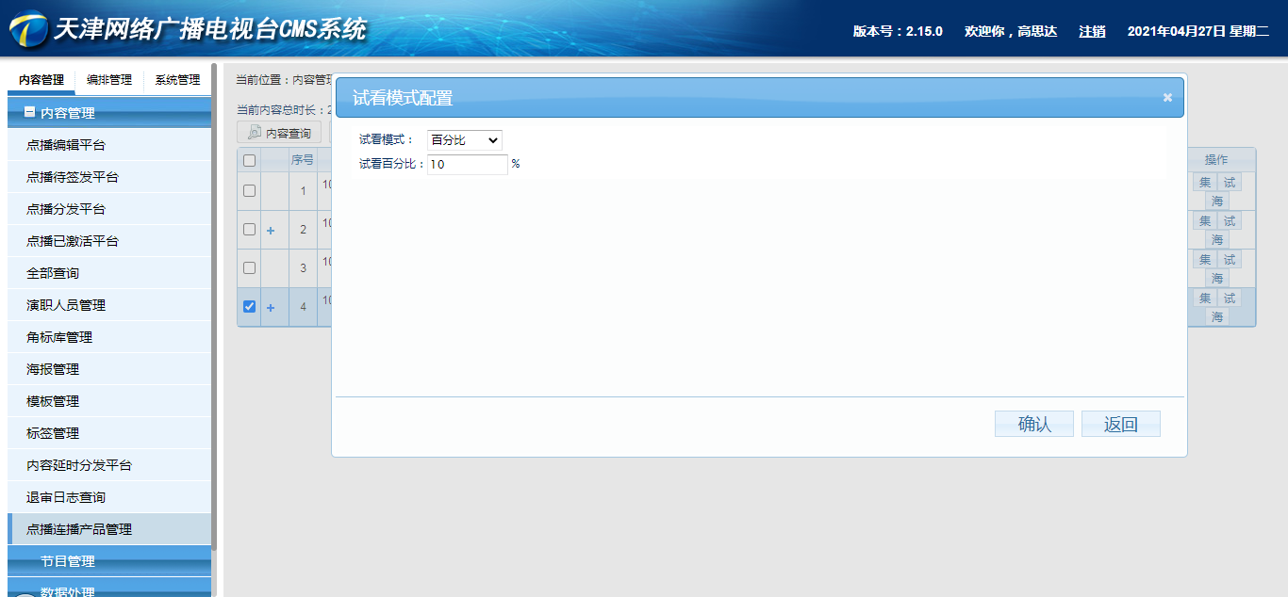Click 集 button in row 4

(1205, 298)
